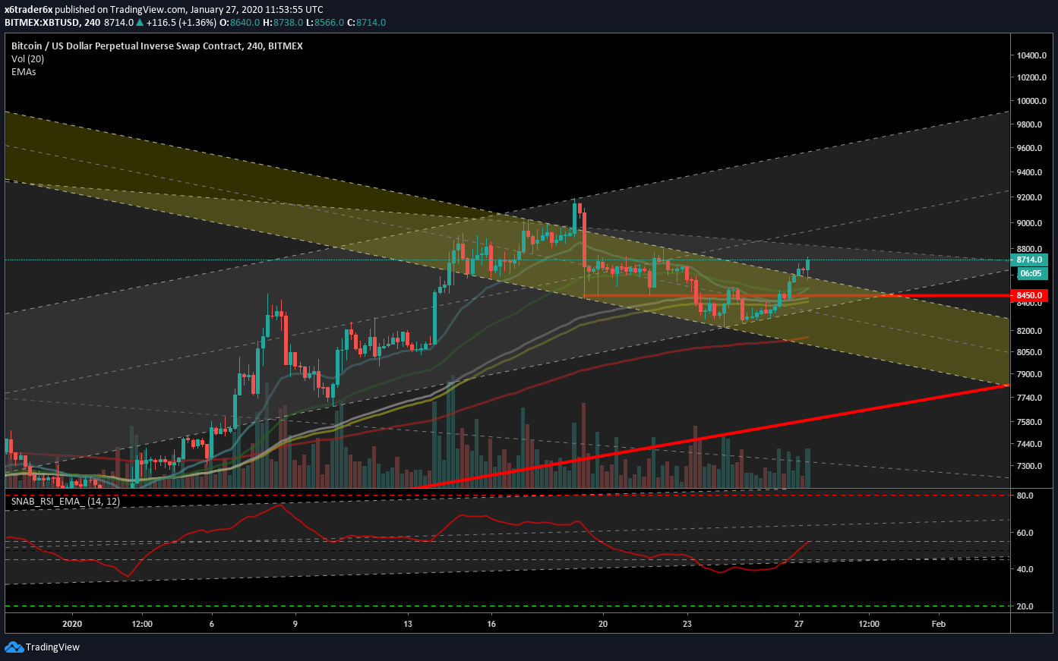Click the date 9 on time axis
The image size is (1058, 661).
tap(295, 624)
